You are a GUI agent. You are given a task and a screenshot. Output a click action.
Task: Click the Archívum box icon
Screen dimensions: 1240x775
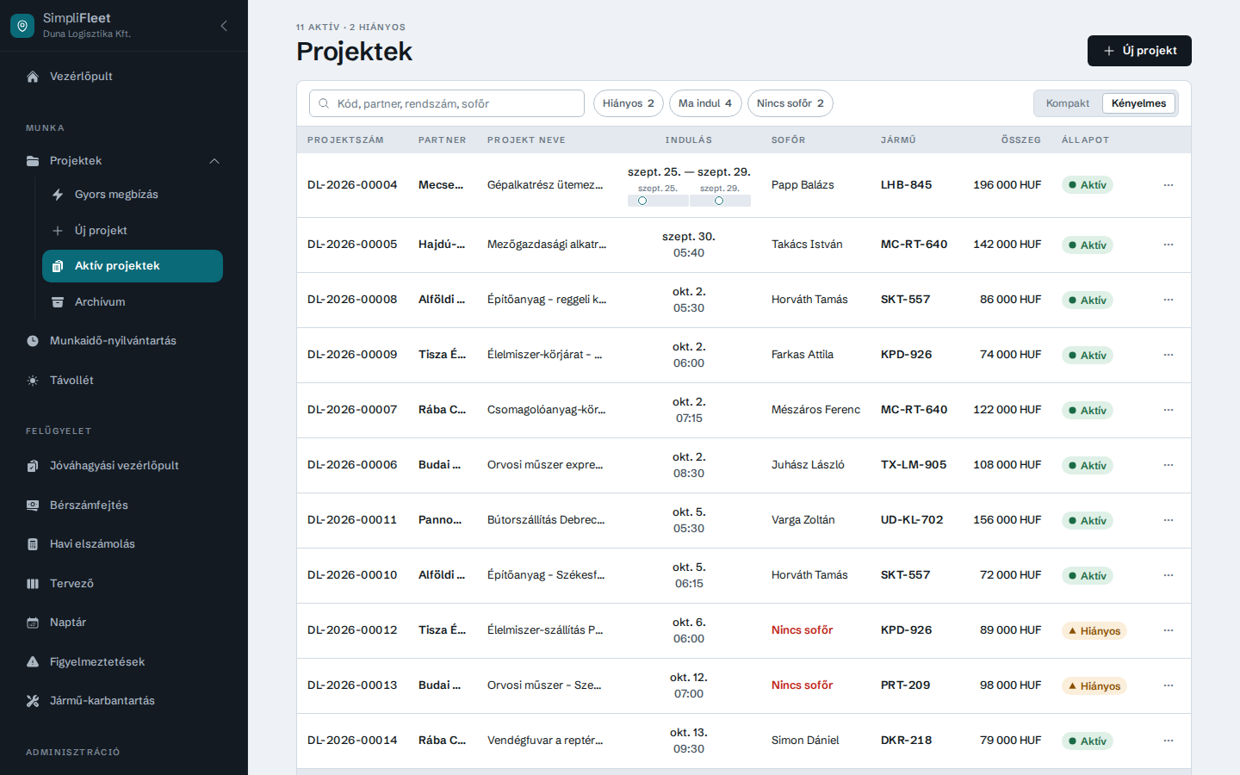(x=58, y=302)
